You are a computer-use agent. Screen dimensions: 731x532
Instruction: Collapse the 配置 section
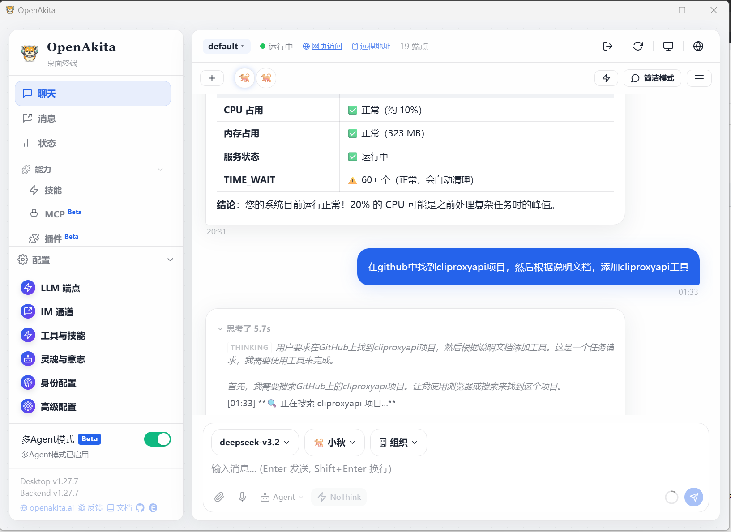(x=96, y=260)
